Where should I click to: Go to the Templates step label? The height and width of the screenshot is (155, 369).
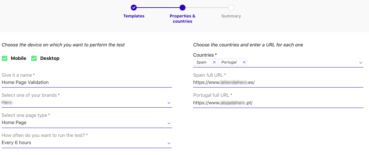pyautogui.click(x=134, y=16)
